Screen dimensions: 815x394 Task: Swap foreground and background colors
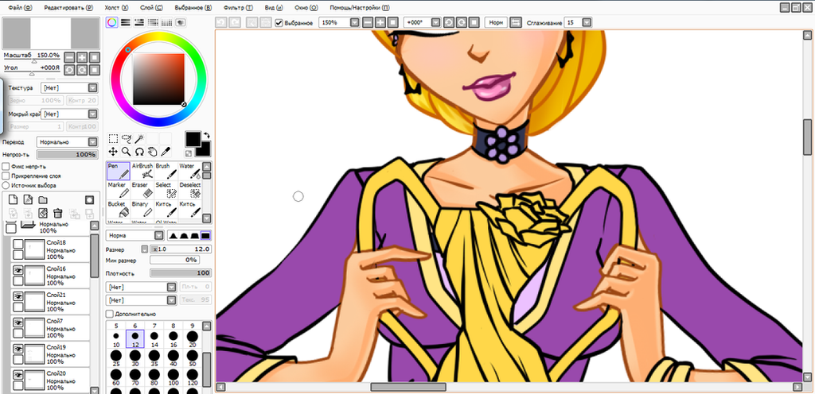coord(206,135)
